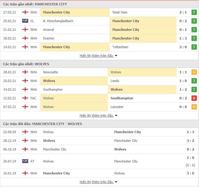
Task: Click the orange H badge for Leicester match
Action: (194, 107)
